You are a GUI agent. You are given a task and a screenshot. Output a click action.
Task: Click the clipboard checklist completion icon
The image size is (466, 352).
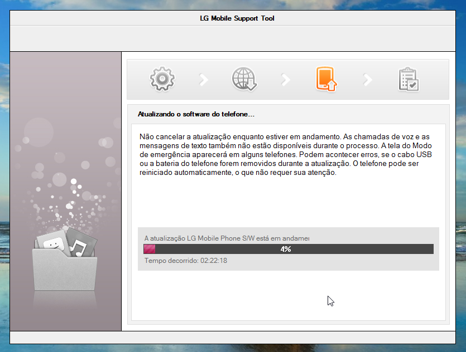pos(409,79)
